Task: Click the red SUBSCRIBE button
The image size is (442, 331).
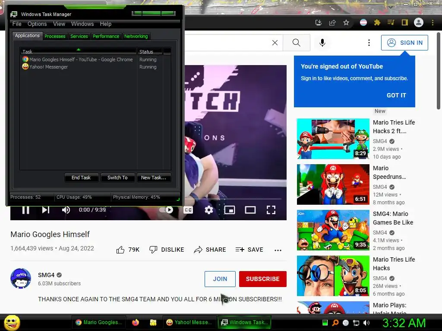Action: point(263,279)
